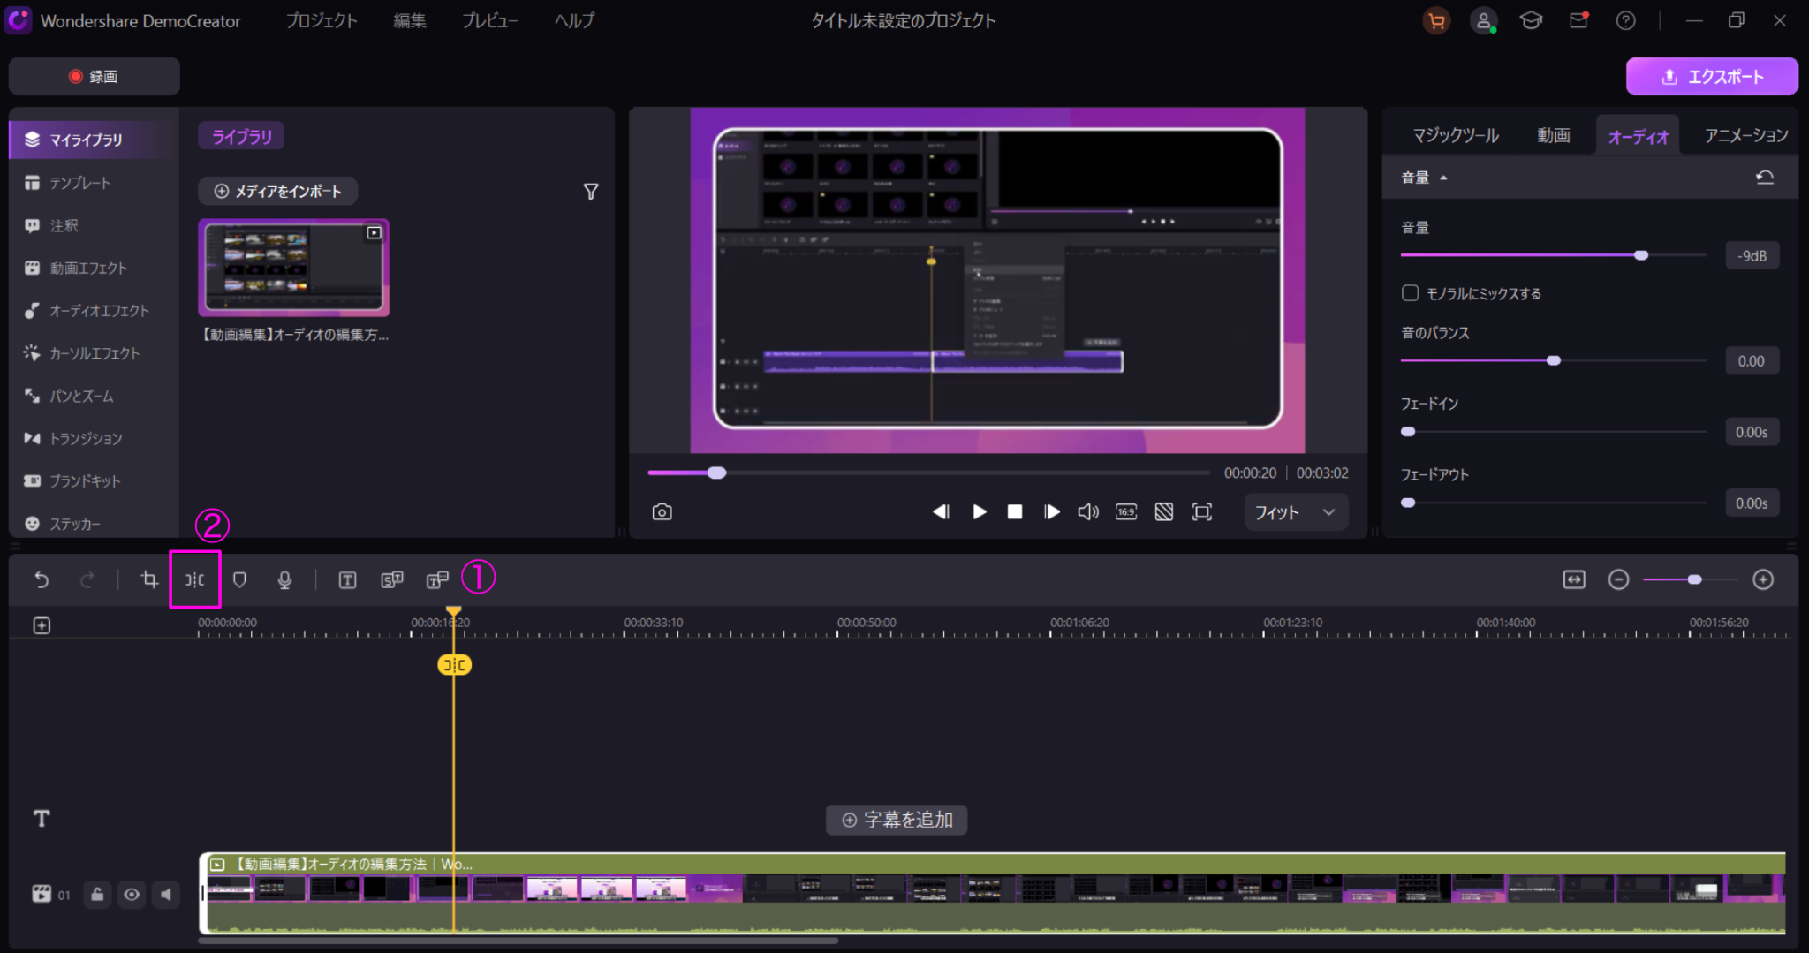
Task: Zoom out timeline with minus icon
Action: coord(1618,579)
